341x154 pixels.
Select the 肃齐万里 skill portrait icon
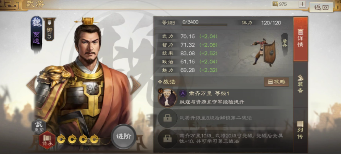(x=167, y=98)
